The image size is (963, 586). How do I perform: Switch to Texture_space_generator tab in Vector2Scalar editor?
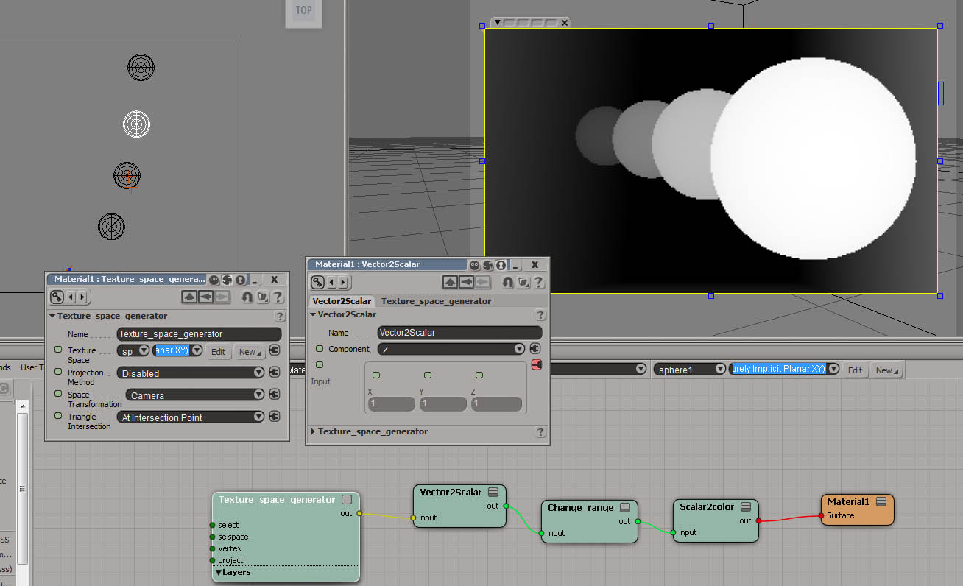tap(436, 301)
